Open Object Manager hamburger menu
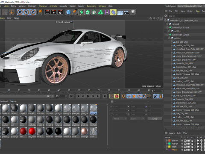The width and height of the screenshot is (205, 154). pos(166,11)
